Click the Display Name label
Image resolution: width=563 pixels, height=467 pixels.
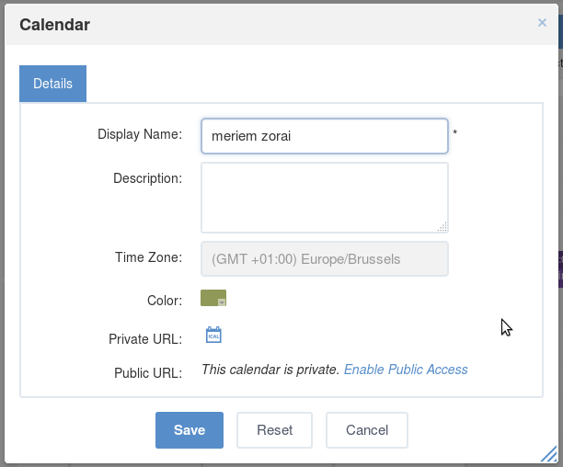(x=140, y=134)
